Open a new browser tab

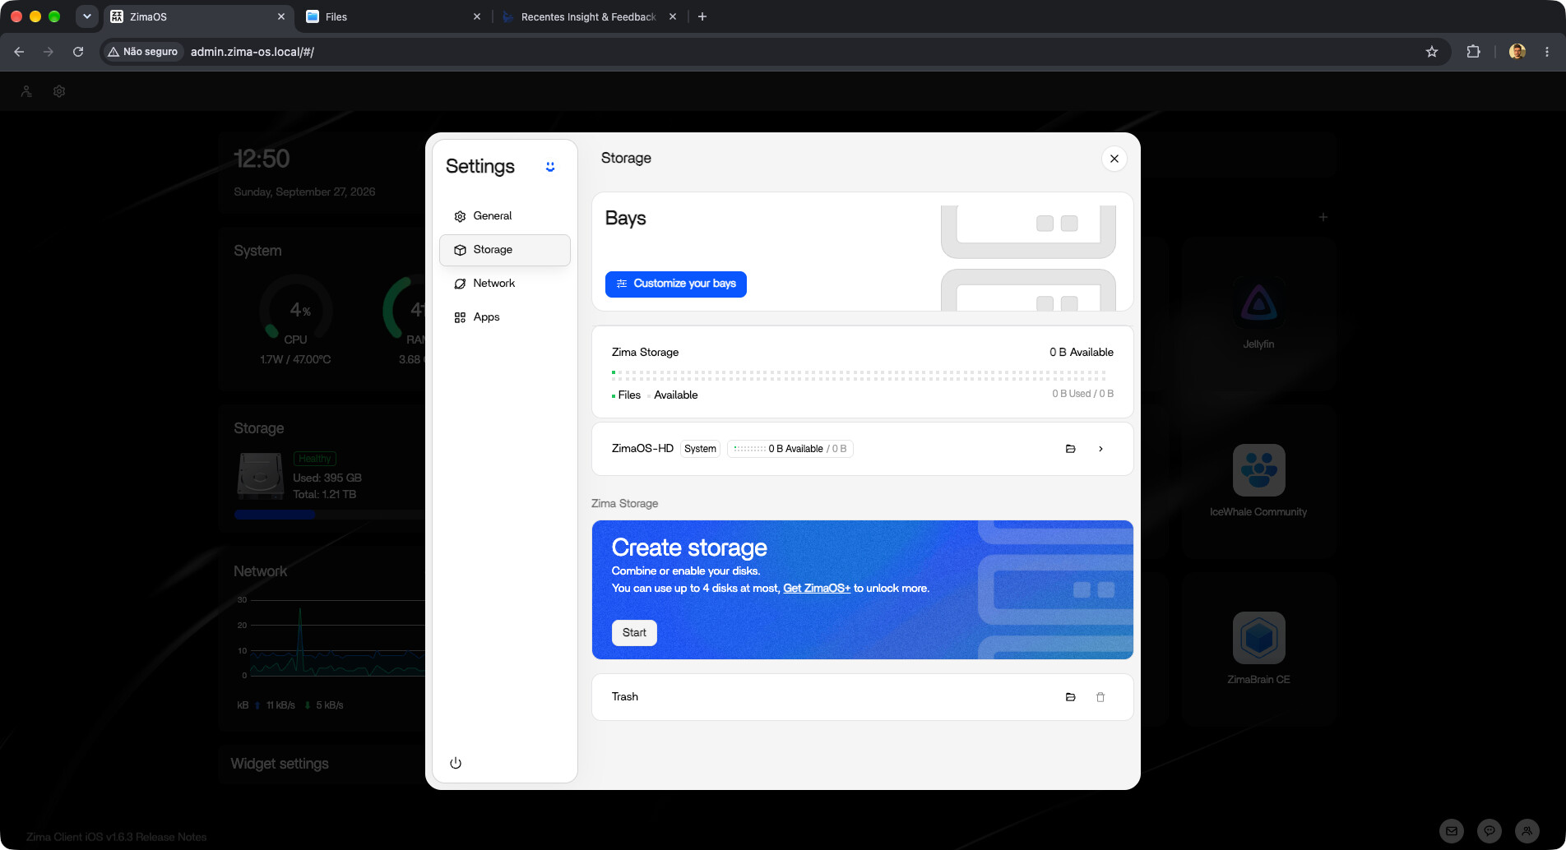[x=702, y=16]
